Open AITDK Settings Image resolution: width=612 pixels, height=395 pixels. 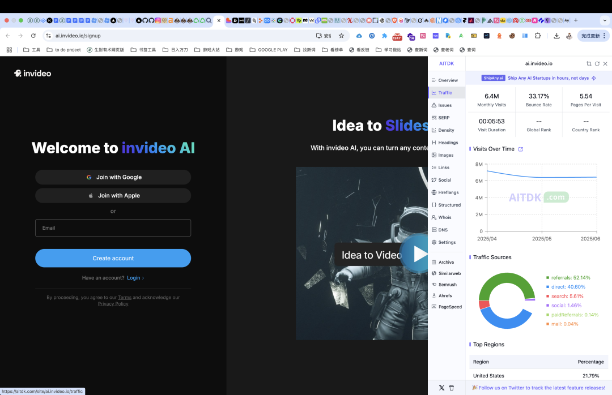(x=447, y=243)
